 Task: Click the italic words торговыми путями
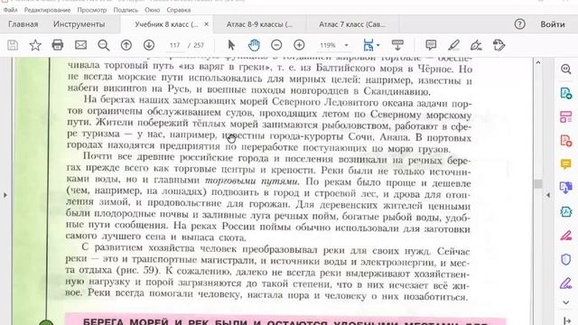252,181
